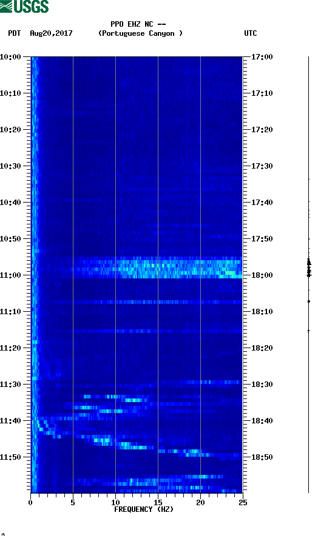Click the 20 Hz frequency axis label
This screenshot has height=541, width=335.
tap(200, 503)
